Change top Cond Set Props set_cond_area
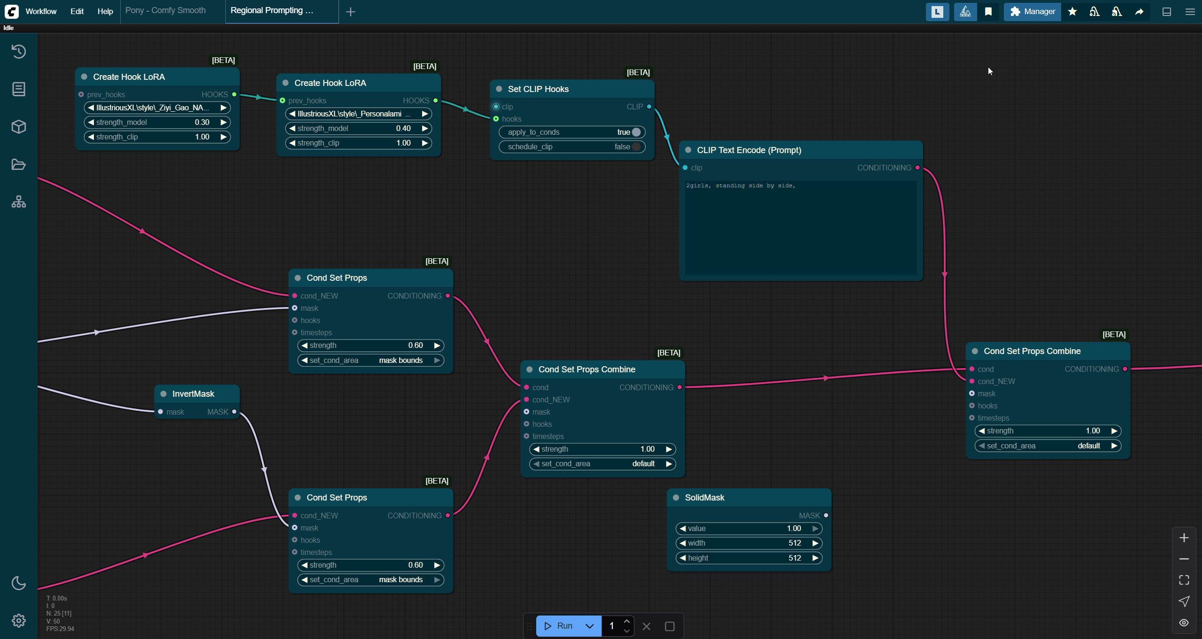 (371, 360)
